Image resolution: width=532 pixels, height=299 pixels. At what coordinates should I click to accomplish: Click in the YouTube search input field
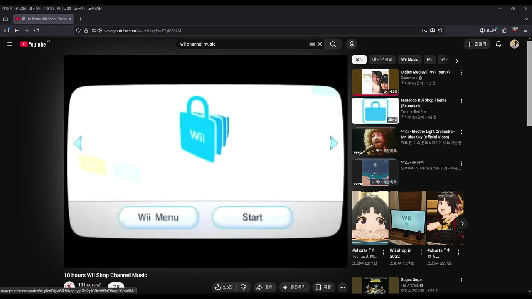[x=243, y=44]
